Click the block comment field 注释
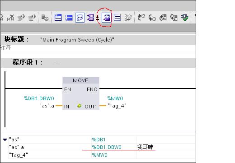 (6, 48)
